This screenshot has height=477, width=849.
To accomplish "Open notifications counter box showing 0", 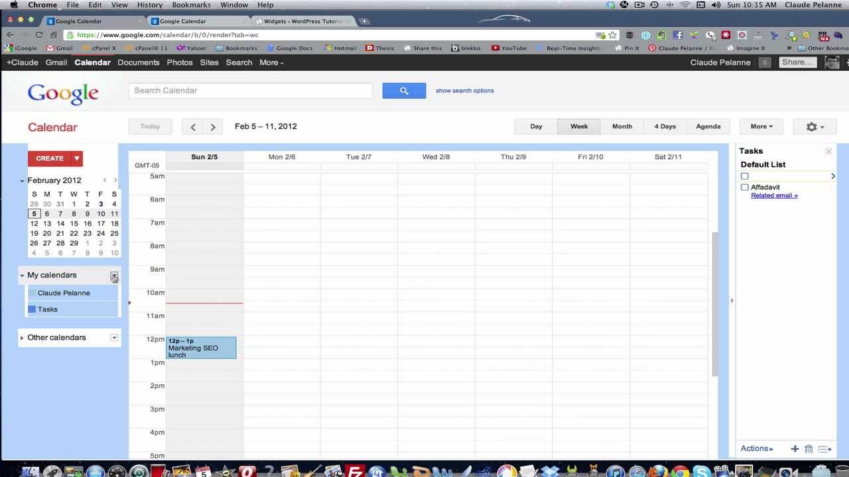I will (x=765, y=62).
